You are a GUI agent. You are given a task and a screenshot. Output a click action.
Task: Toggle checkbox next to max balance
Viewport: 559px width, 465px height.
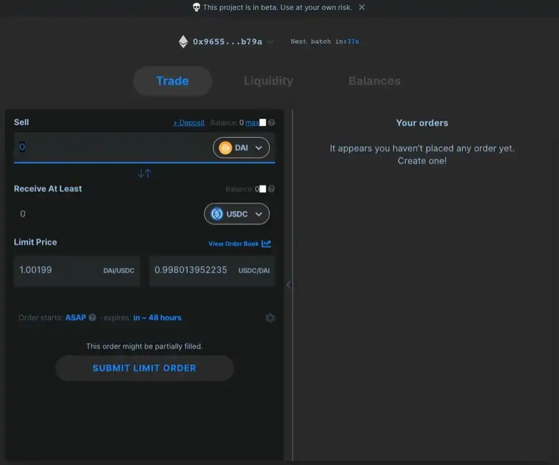pos(263,122)
